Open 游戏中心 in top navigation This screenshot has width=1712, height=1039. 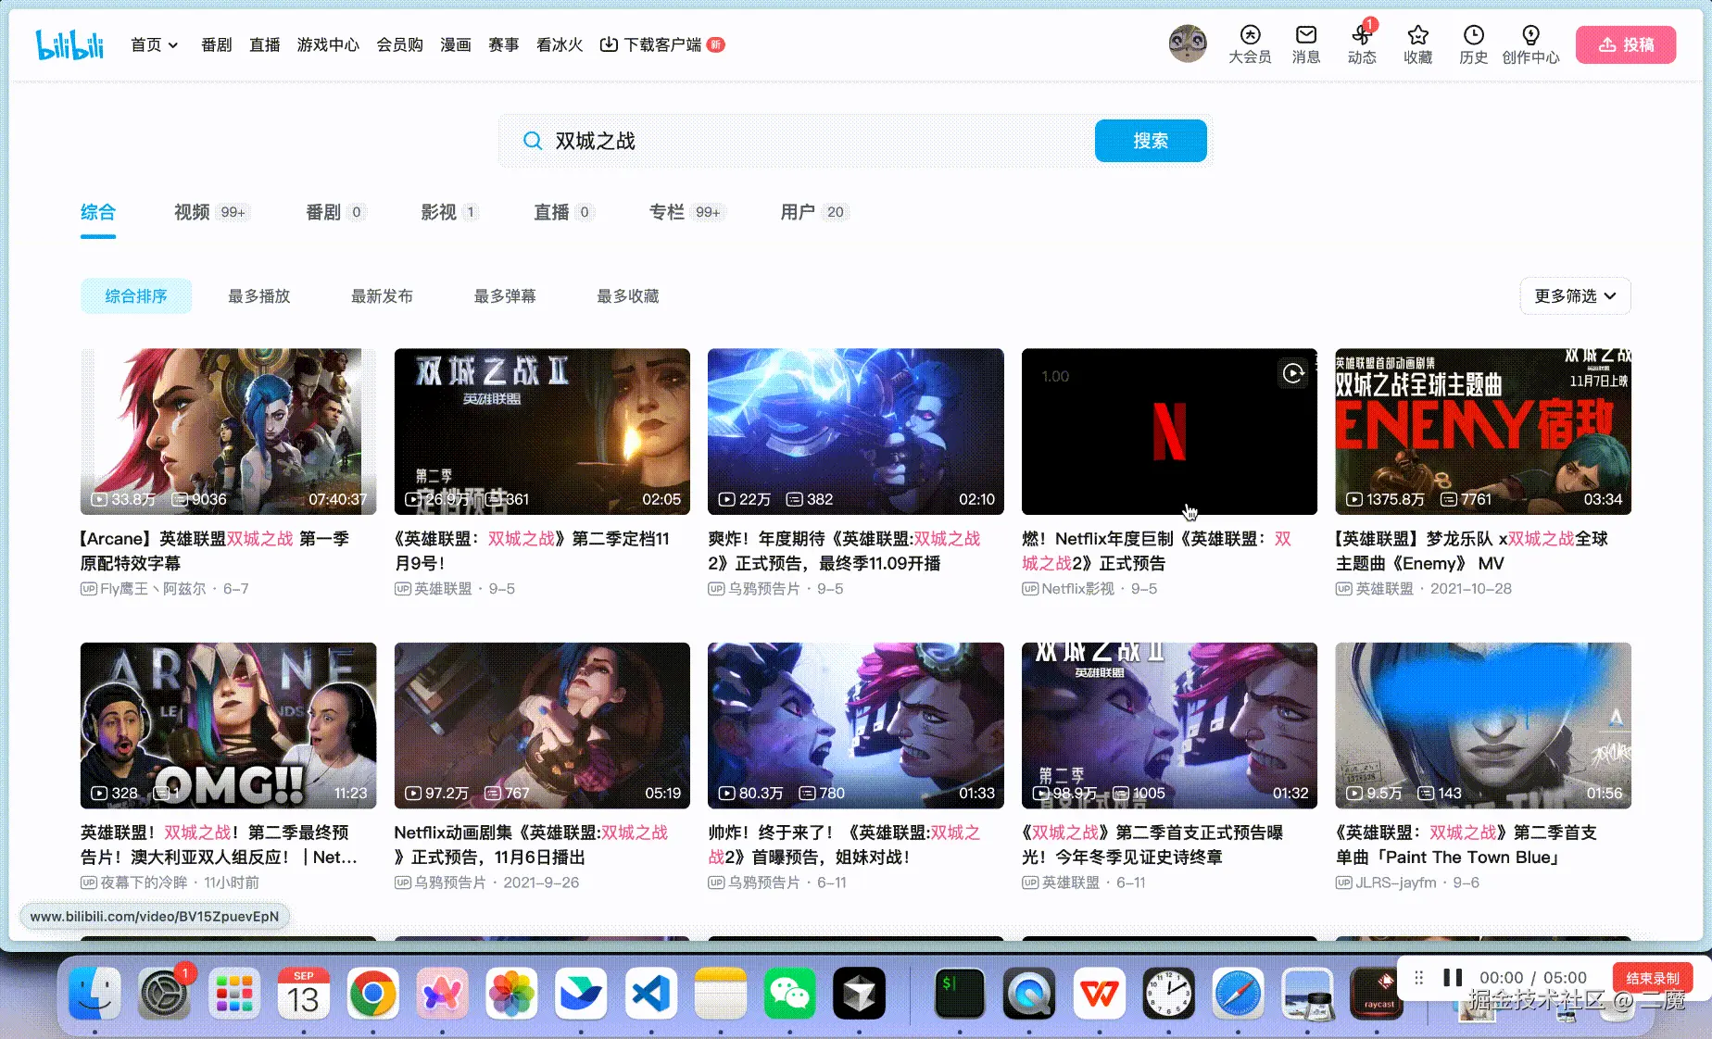(x=328, y=44)
